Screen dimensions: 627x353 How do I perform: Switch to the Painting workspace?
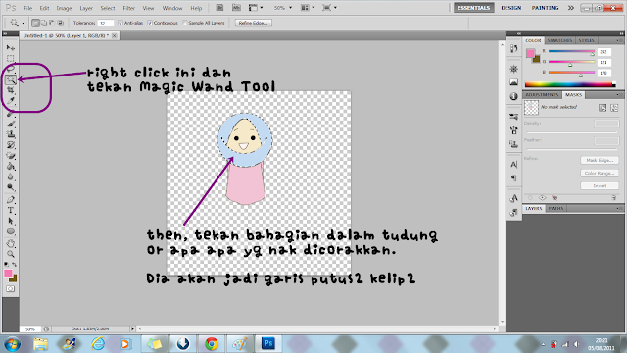[x=545, y=8]
